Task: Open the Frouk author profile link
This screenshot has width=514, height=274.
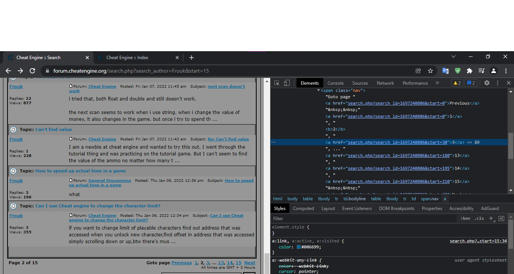Action: (x=16, y=86)
